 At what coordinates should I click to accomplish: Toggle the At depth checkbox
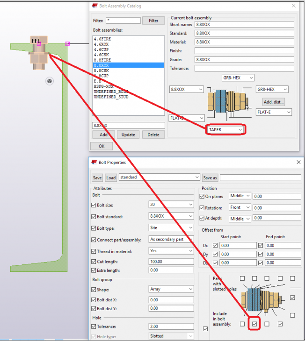point(202,218)
